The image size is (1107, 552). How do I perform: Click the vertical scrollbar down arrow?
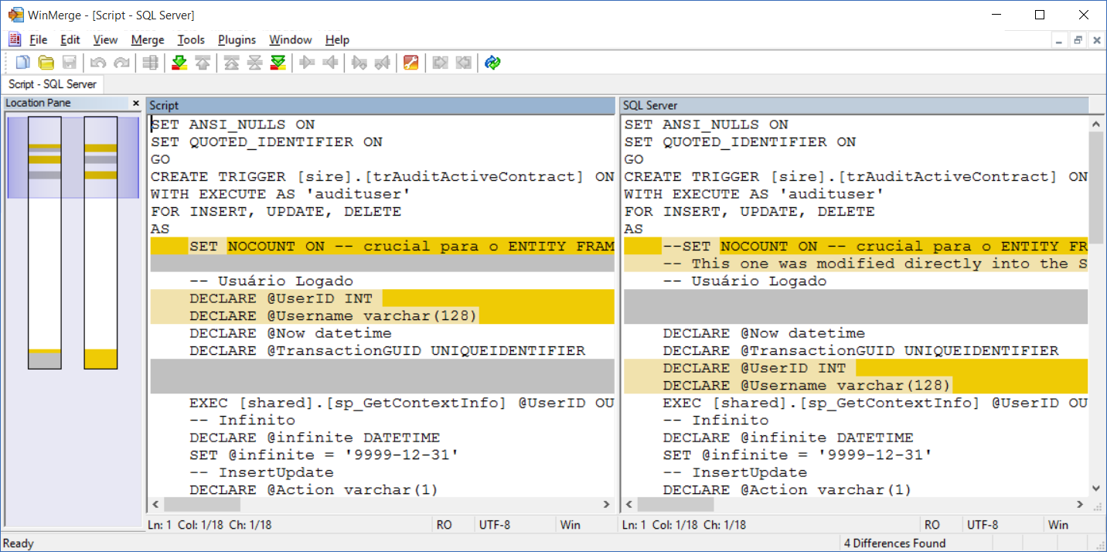coord(1096,489)
